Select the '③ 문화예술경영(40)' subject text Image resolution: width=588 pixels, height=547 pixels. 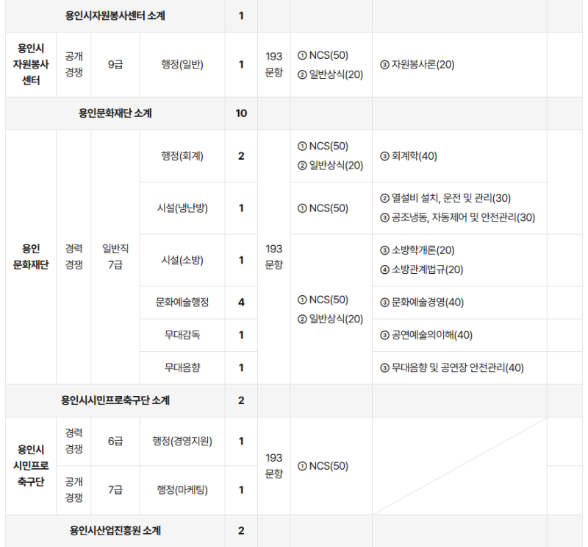(422, 303)
